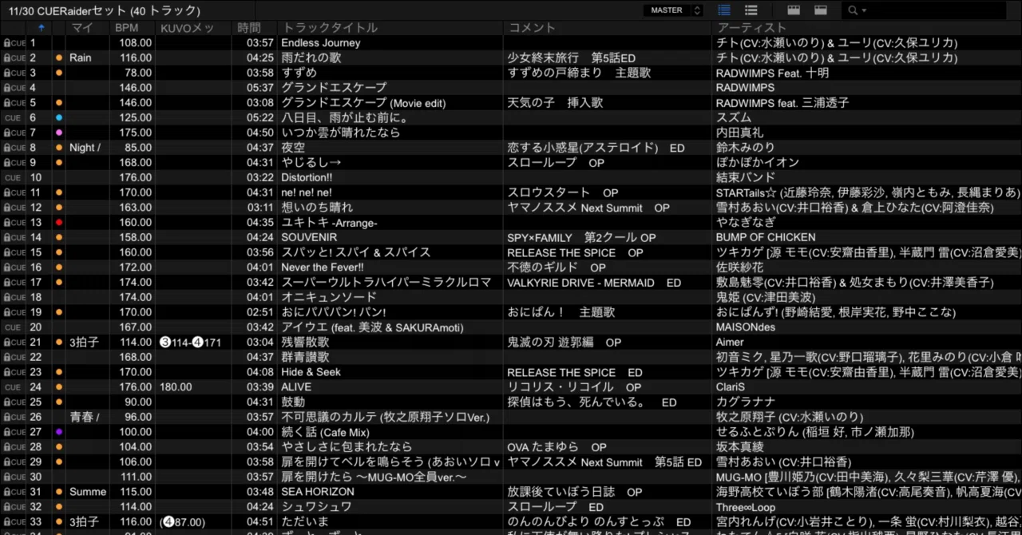This screenshot has width=1022, height=535.
Task: Open the MASTER selector dropdown
Action: point(674,10)
